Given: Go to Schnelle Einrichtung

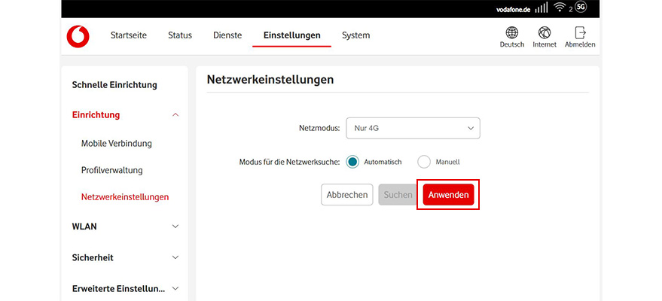Looking at the screenshot, I should pyautogui.click(x=114, y=85).
